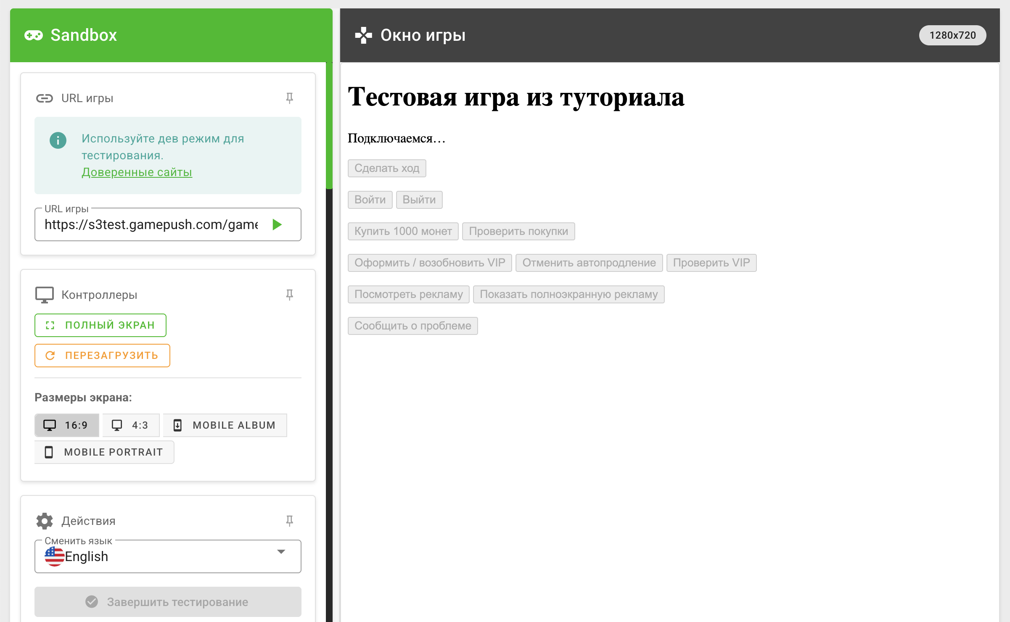Click the 1280x720 resolution badge
This screenshot has width=1010, height=622.
[952, 35]
